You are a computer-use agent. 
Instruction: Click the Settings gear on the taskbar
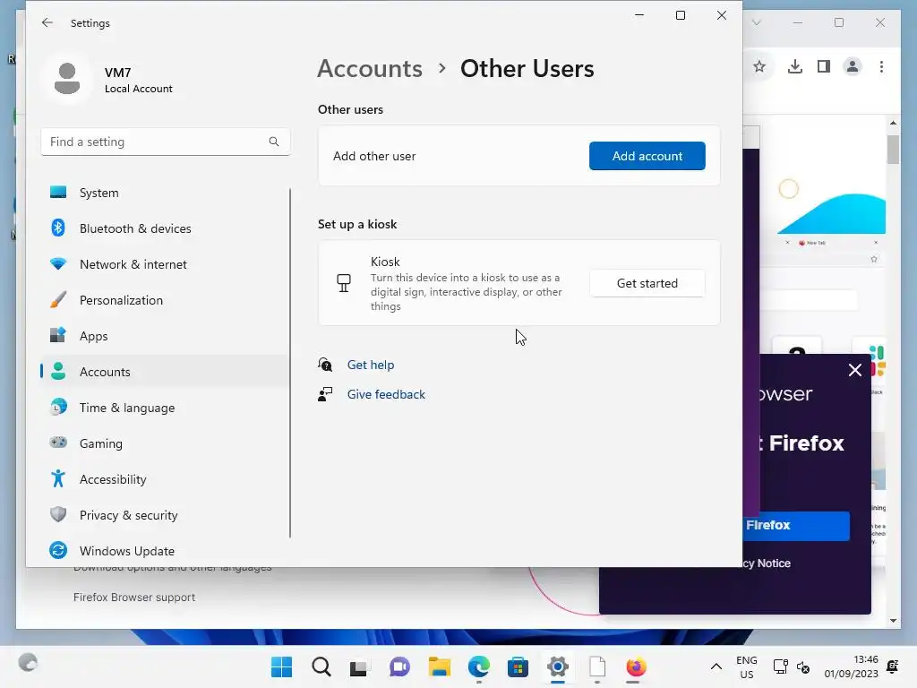(558, 666)
